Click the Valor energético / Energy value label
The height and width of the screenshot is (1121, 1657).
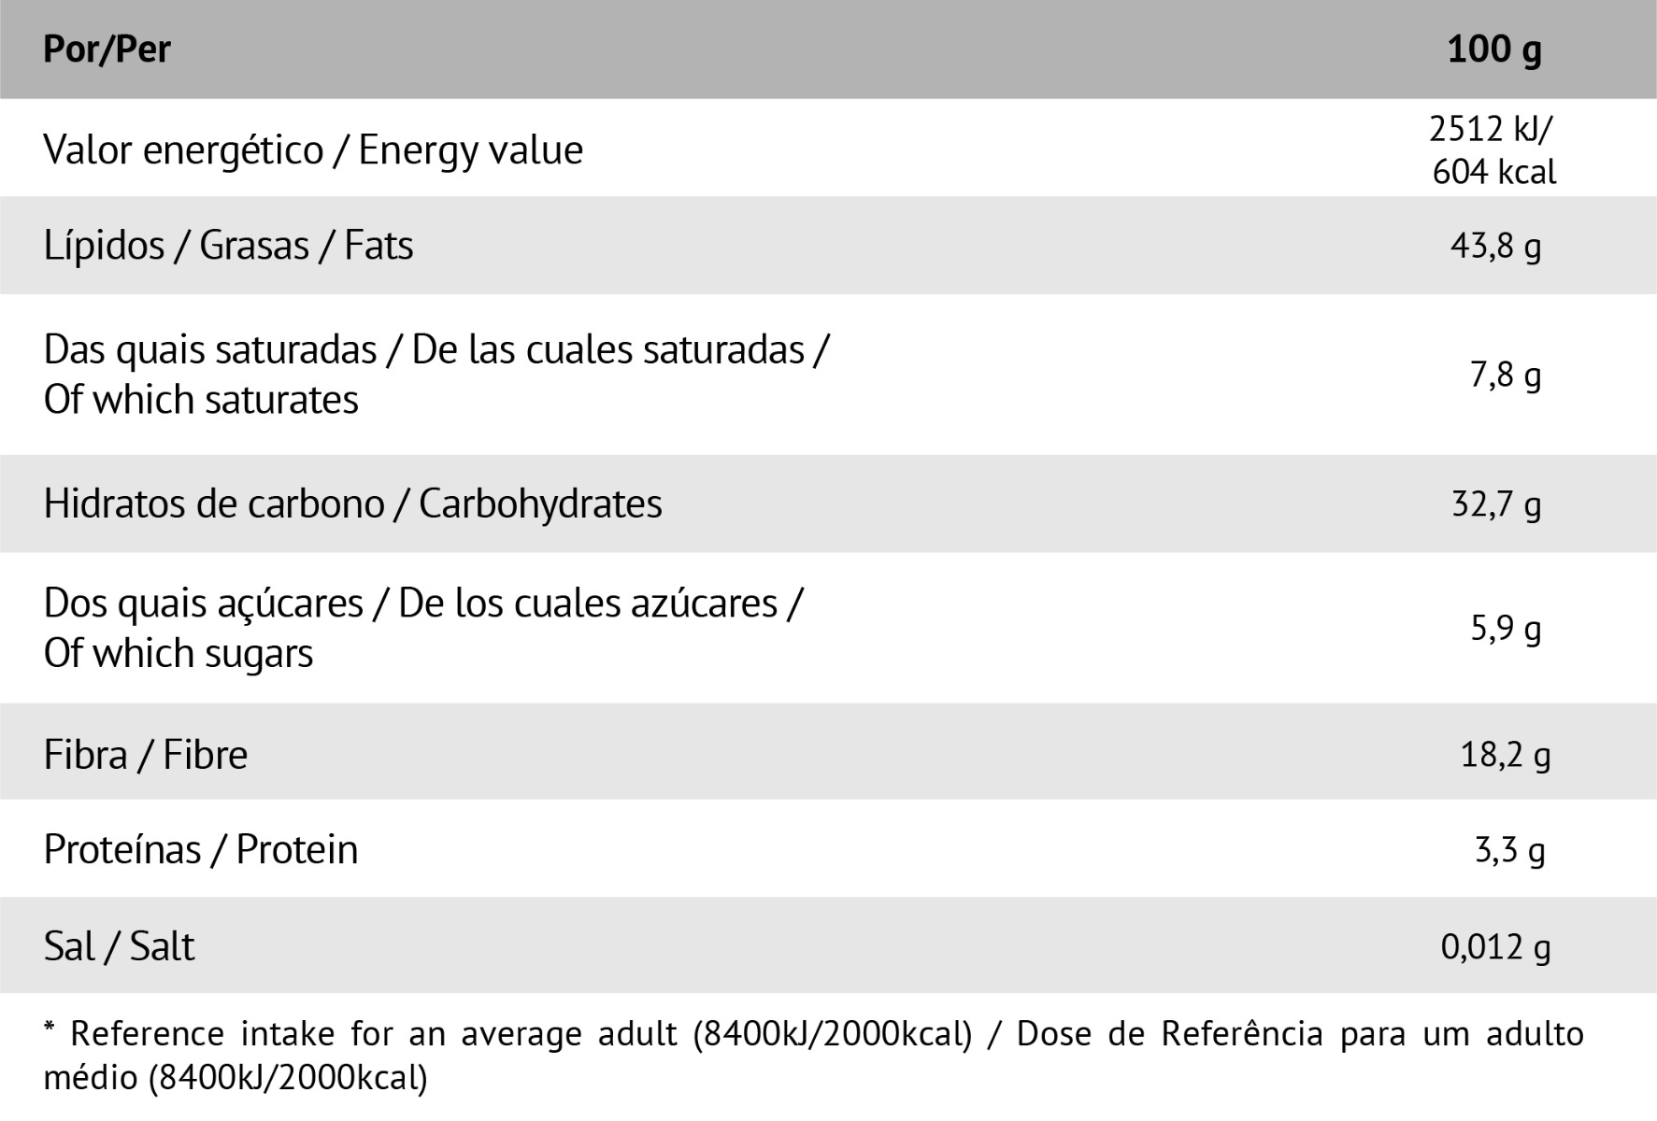tap(313, 149)
